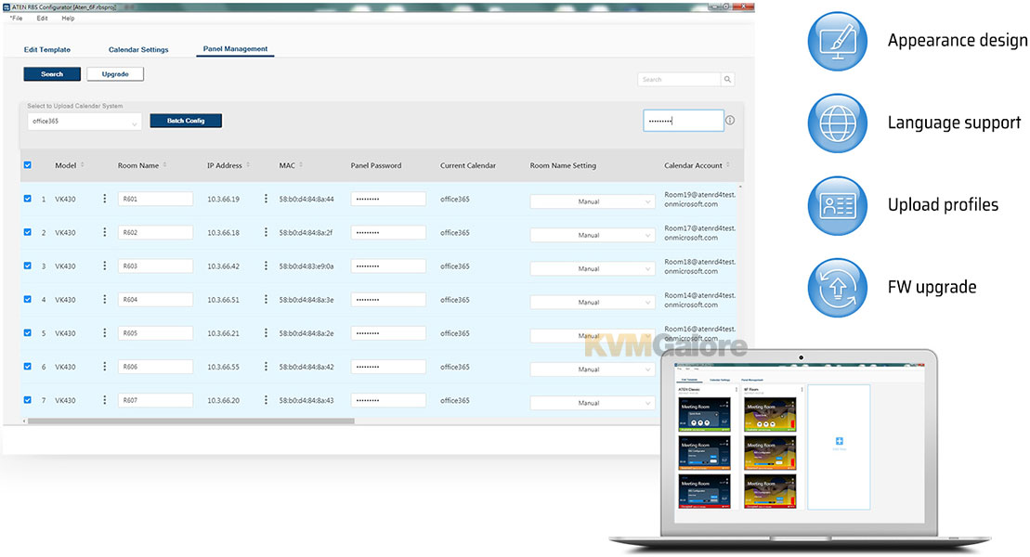Image resolution: width=1030 pixels, height=557 pixels.
Task: Open Room Name Setting dropdown for R603
Action: 592,268
